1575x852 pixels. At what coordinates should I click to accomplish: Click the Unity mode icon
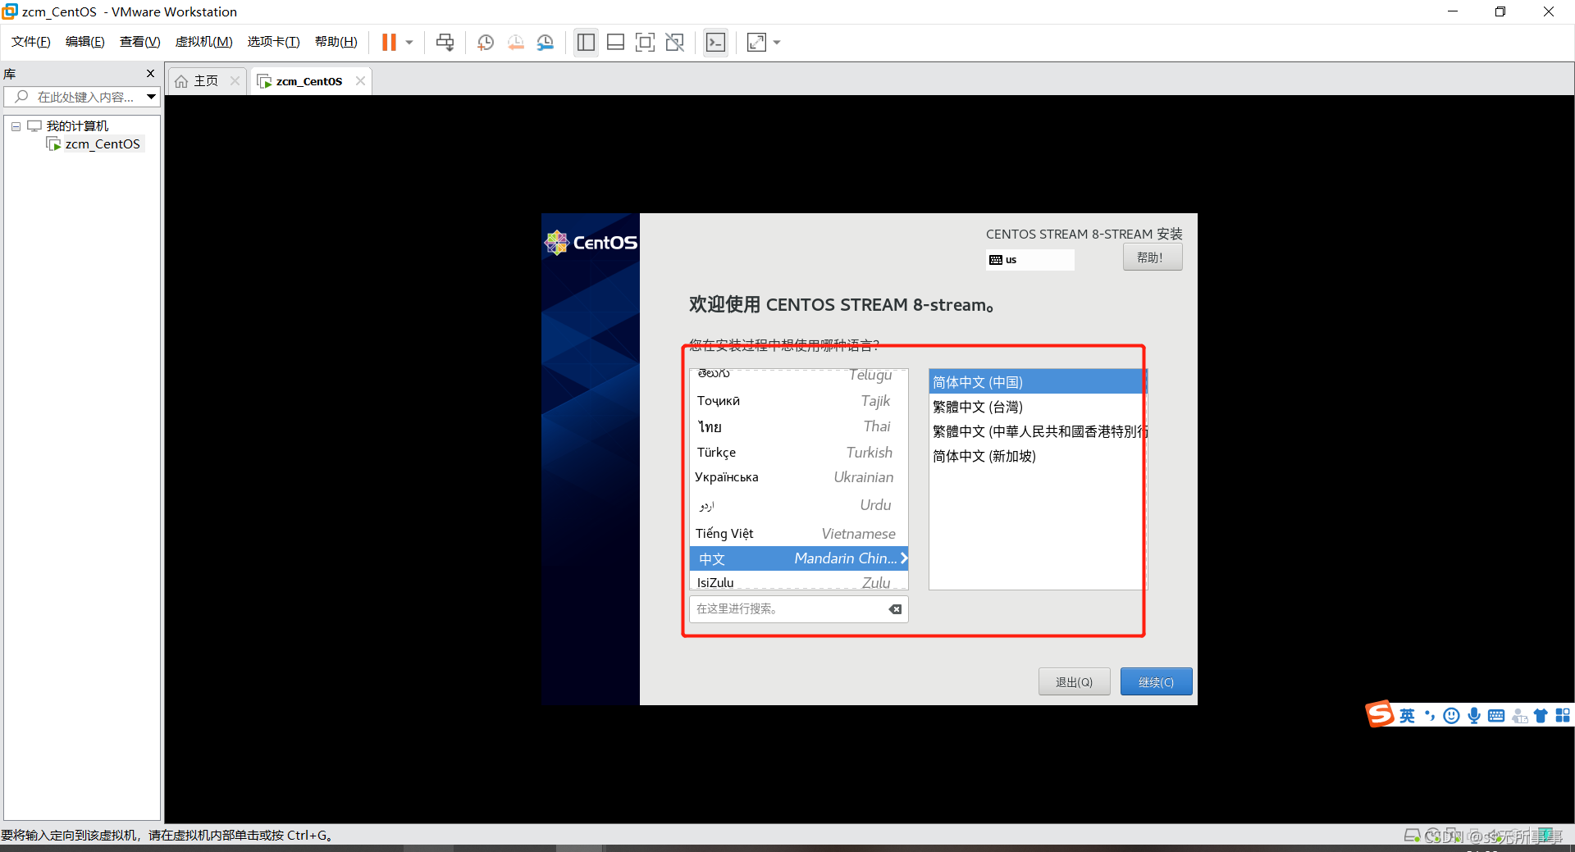(675, 43)
